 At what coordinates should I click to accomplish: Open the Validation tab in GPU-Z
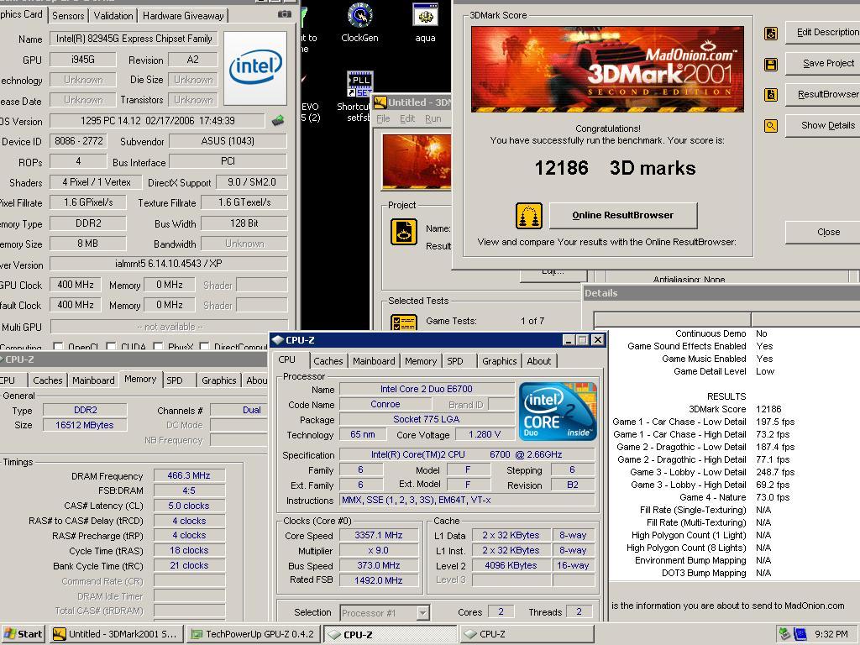coord(113,15)
